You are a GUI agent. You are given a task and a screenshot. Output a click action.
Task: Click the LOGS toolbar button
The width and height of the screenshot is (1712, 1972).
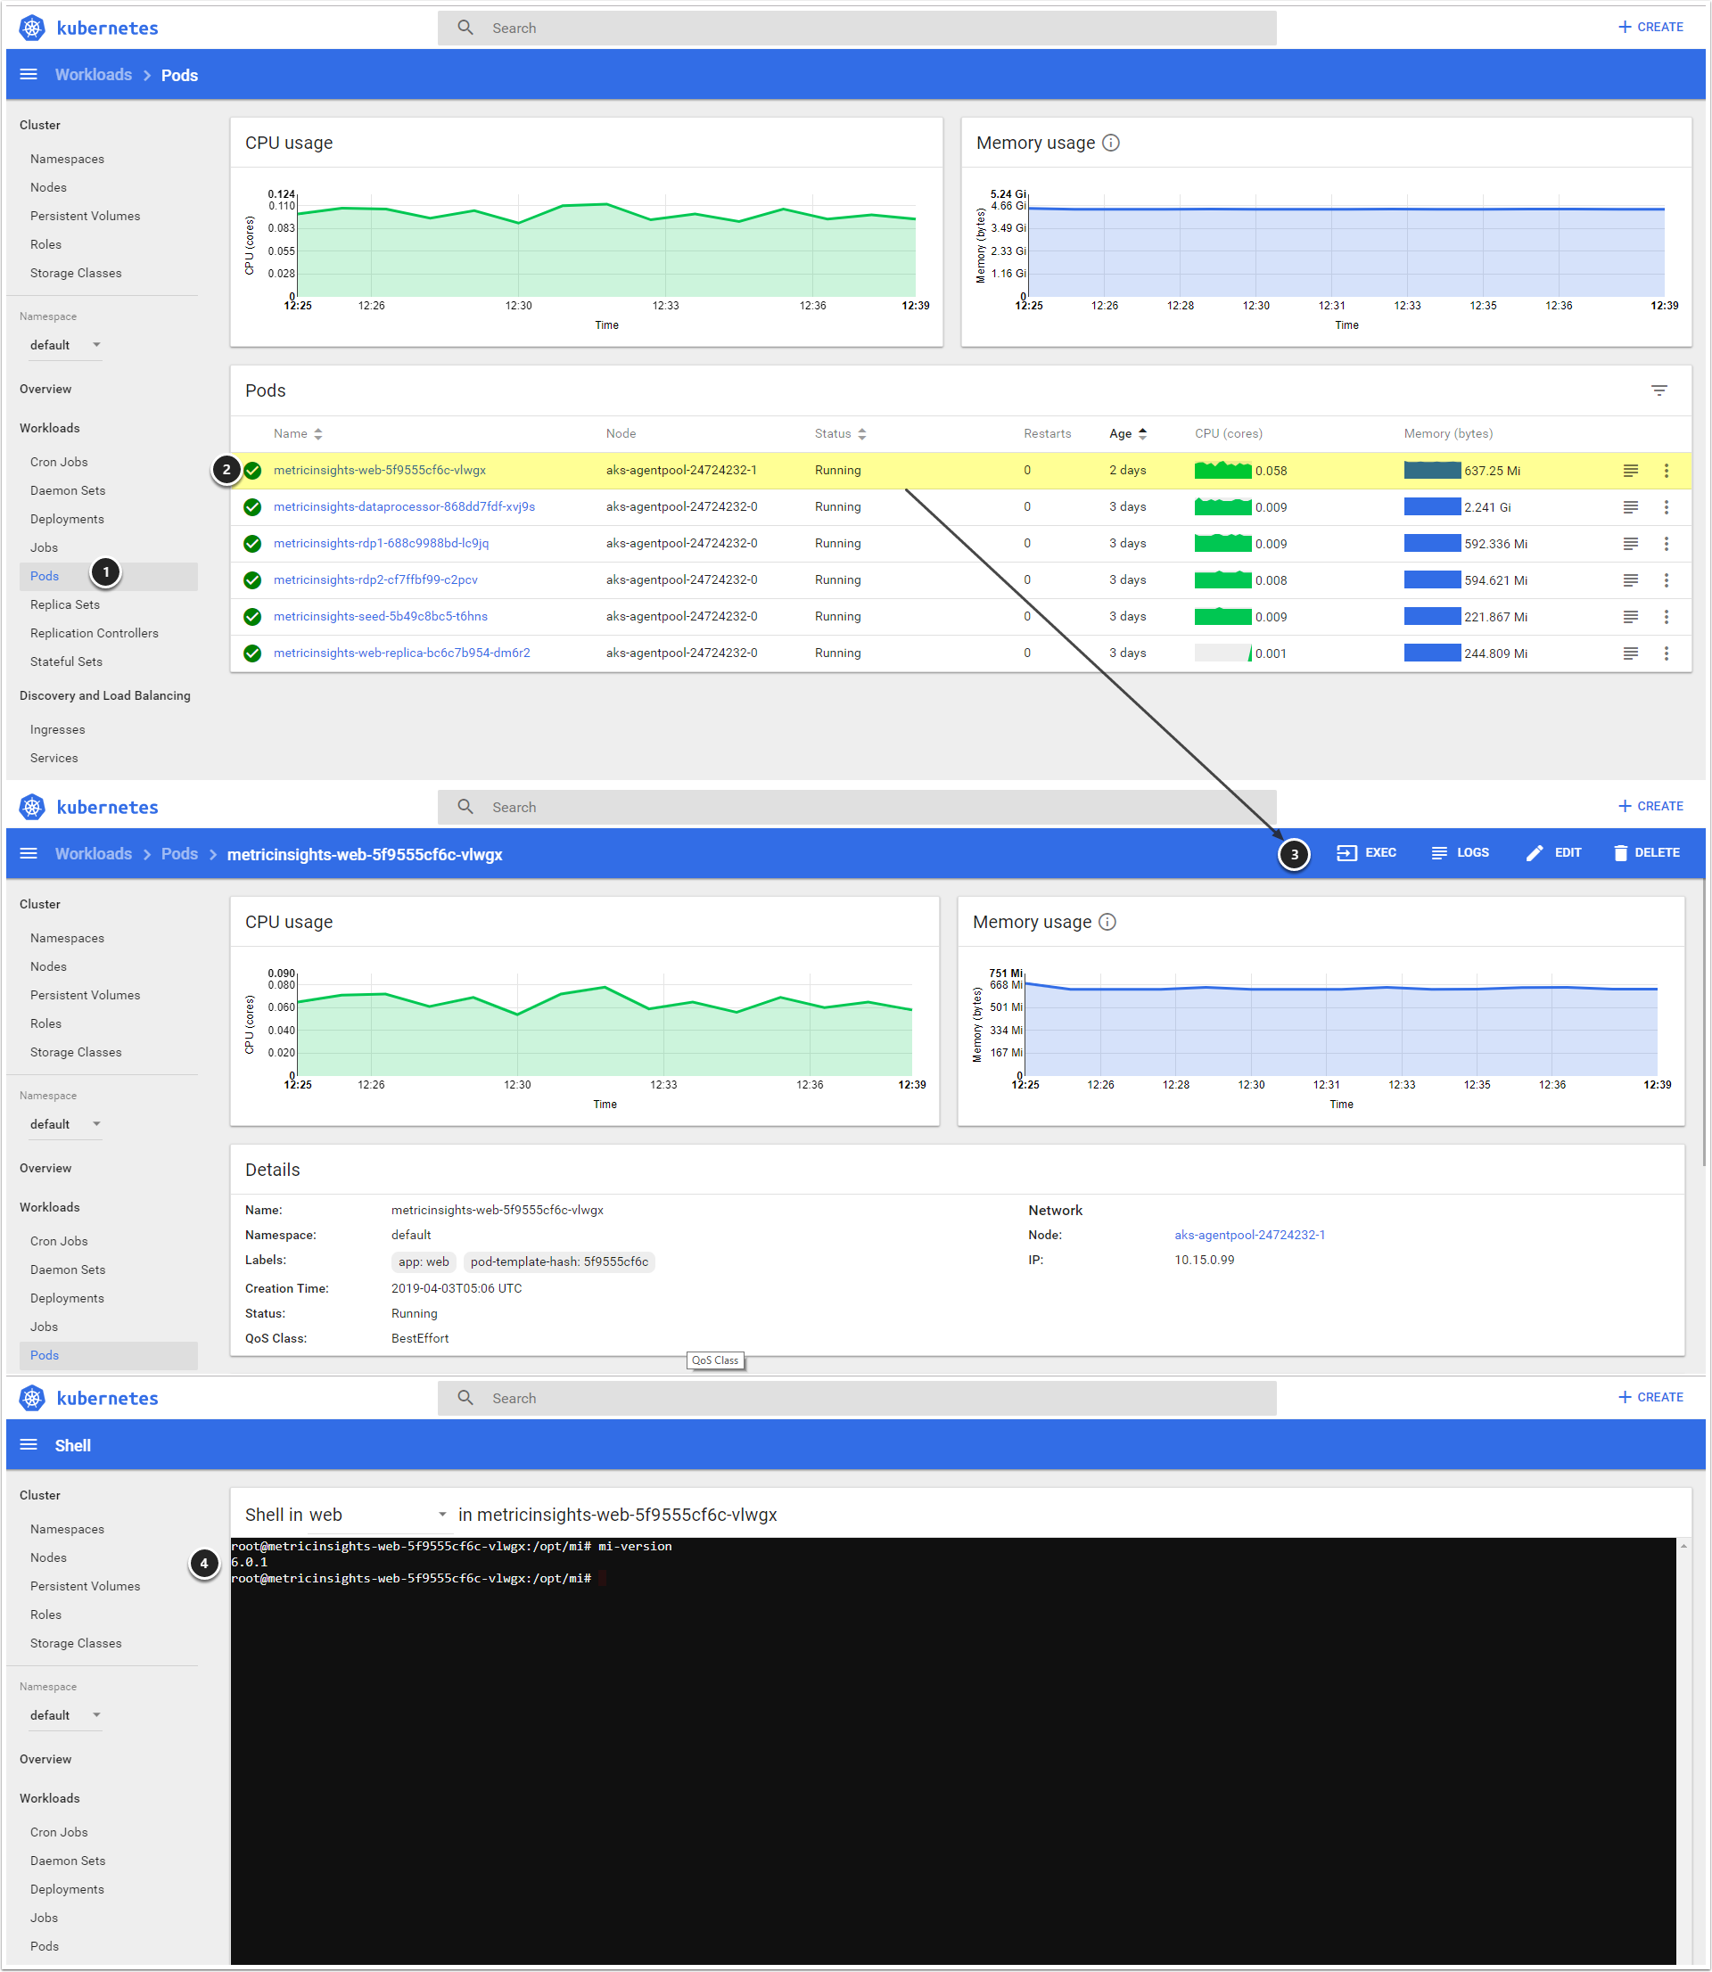[x=1460, y=853]
